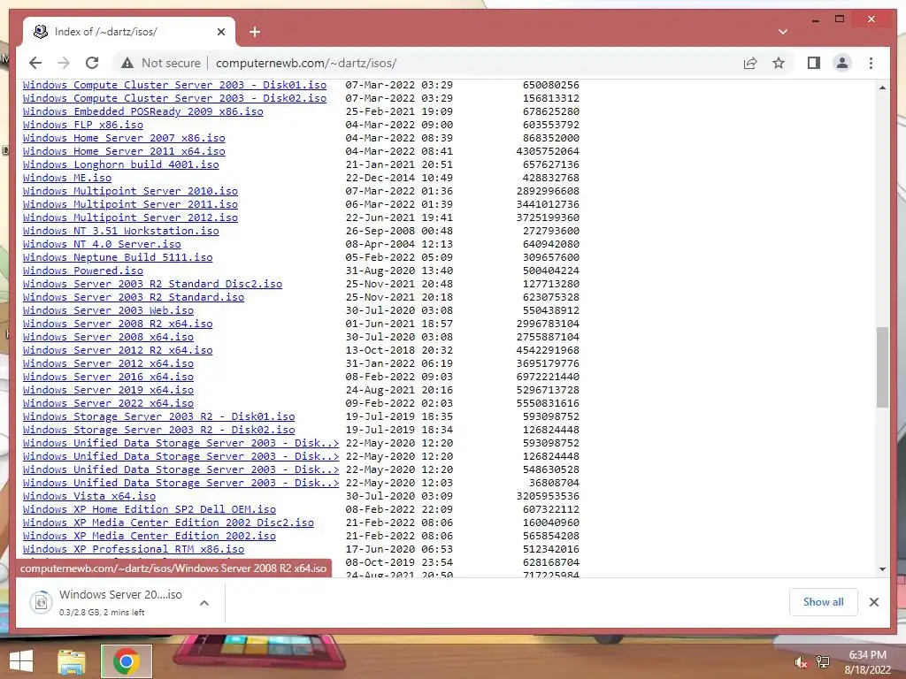Screen dimensions: 906x679
Task: Download Windows Server 2008 x64.iso
Action: (x=108, y=337)
